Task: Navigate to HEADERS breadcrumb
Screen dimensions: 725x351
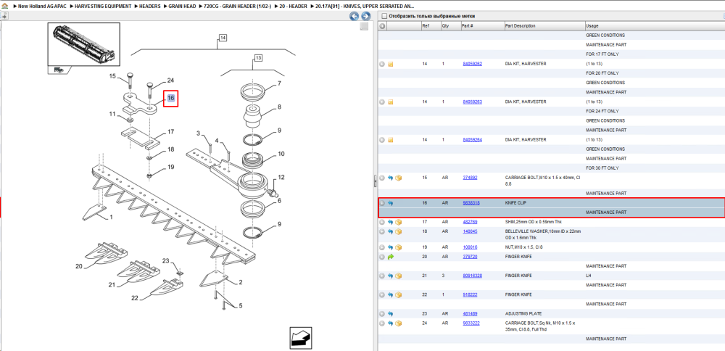Action: (149, 7)
